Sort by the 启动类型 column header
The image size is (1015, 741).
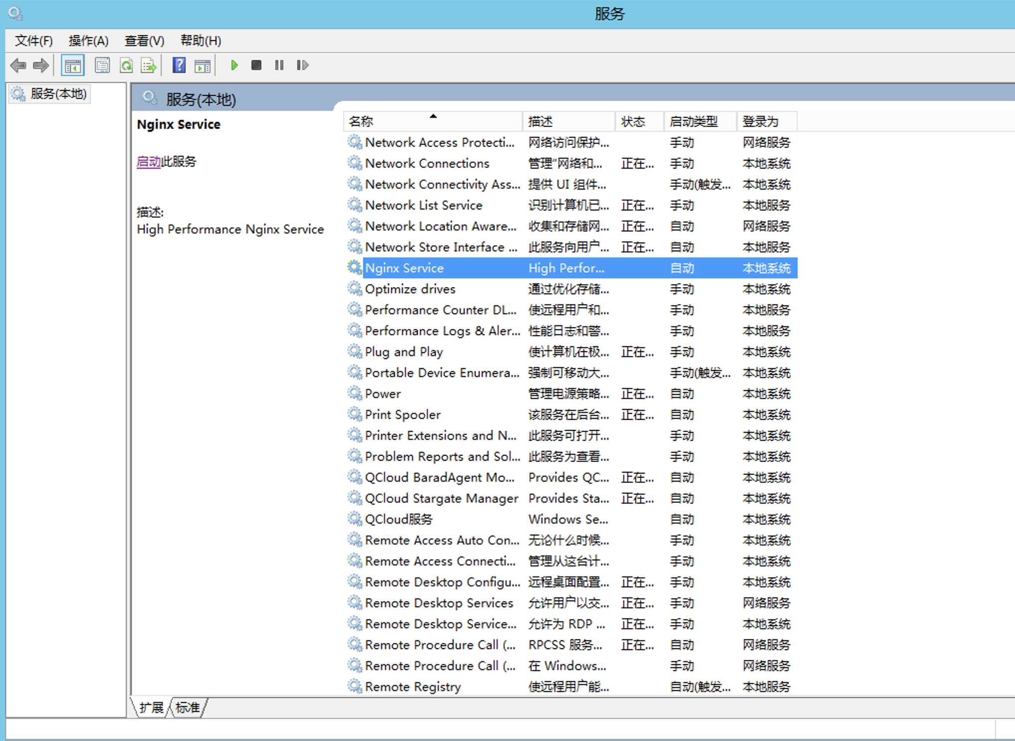pos(694,122)
